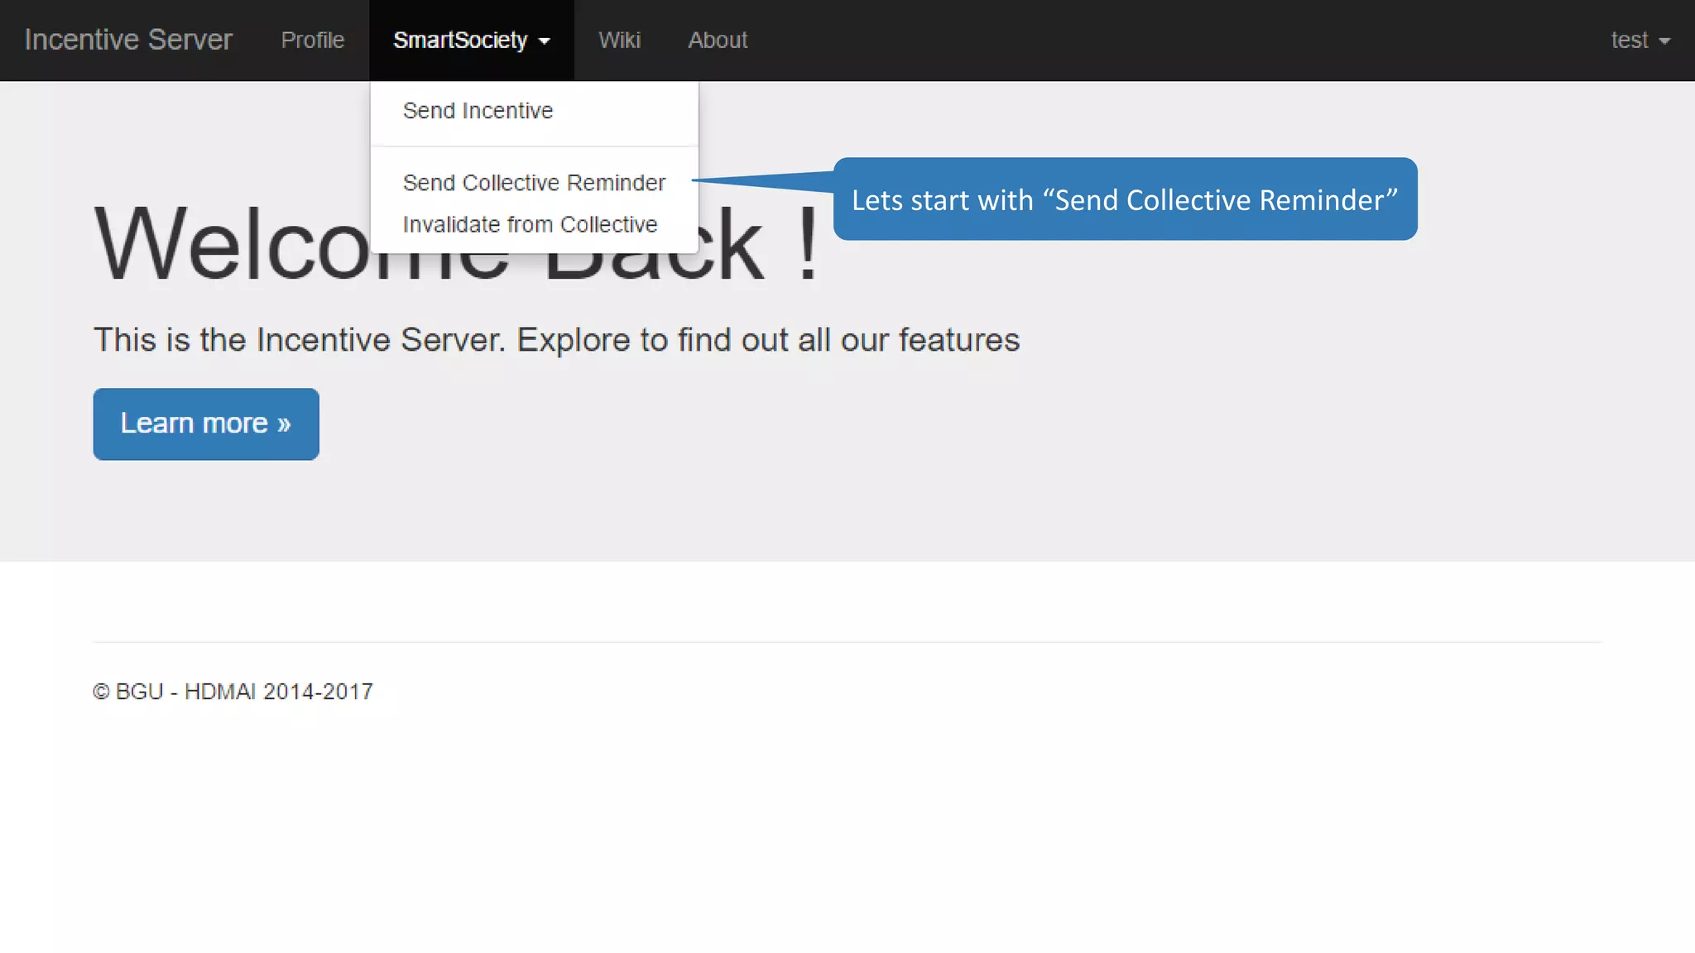The height and width of the screenshot is (953, 1695).
Task: Collapse the SmartSociety dropdown menu
Action: click(x=460, y=40)
